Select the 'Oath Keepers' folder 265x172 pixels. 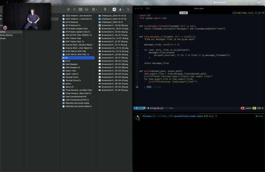(x=78, y=64)
